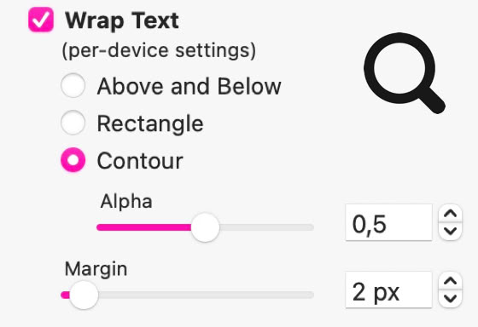Viewport: 478px width, 327px height.
Task: Click the Rectangle label text
Action: [150, 124]
